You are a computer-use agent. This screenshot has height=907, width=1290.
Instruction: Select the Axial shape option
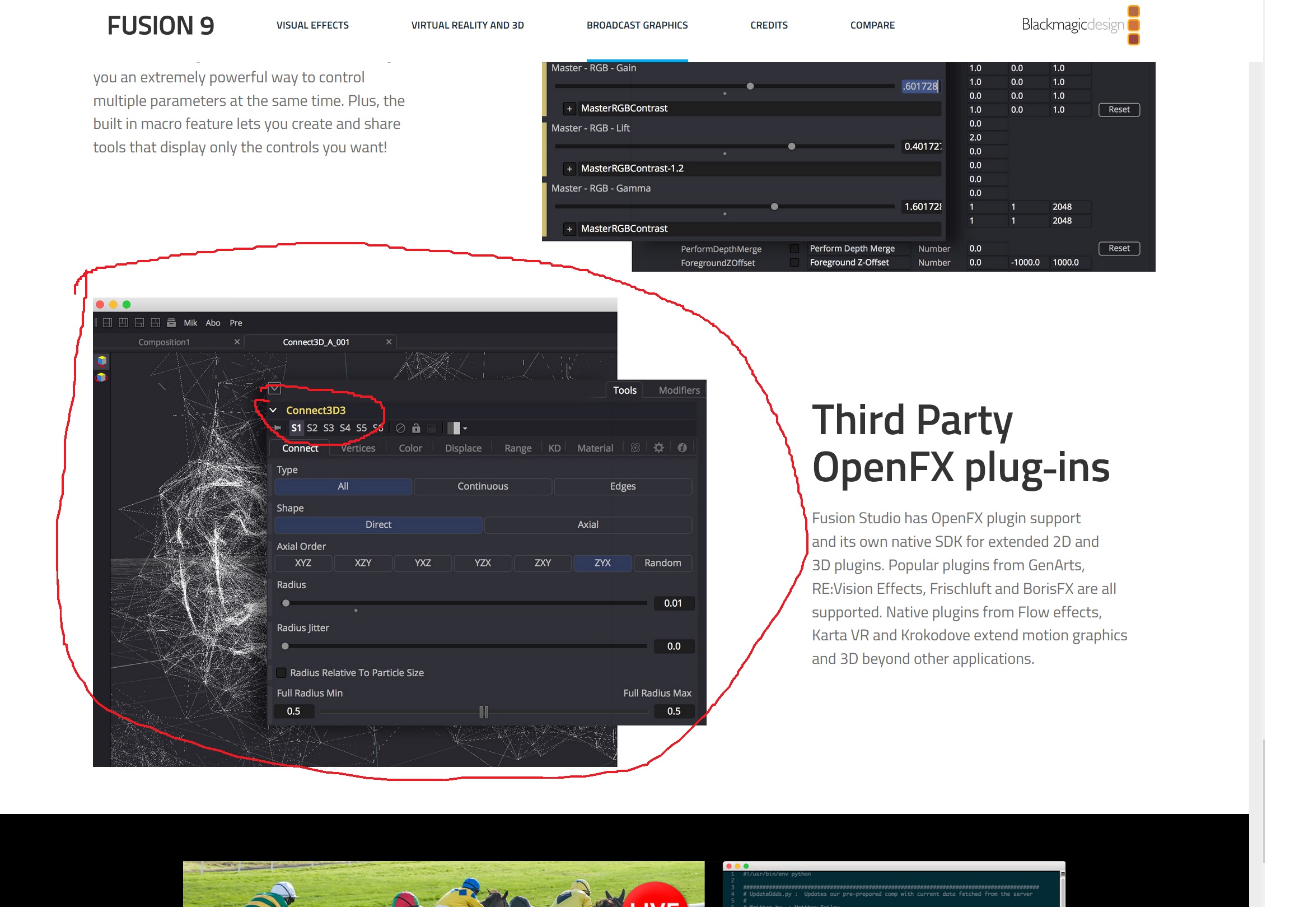pyautogui.click(x=588, y=524)
